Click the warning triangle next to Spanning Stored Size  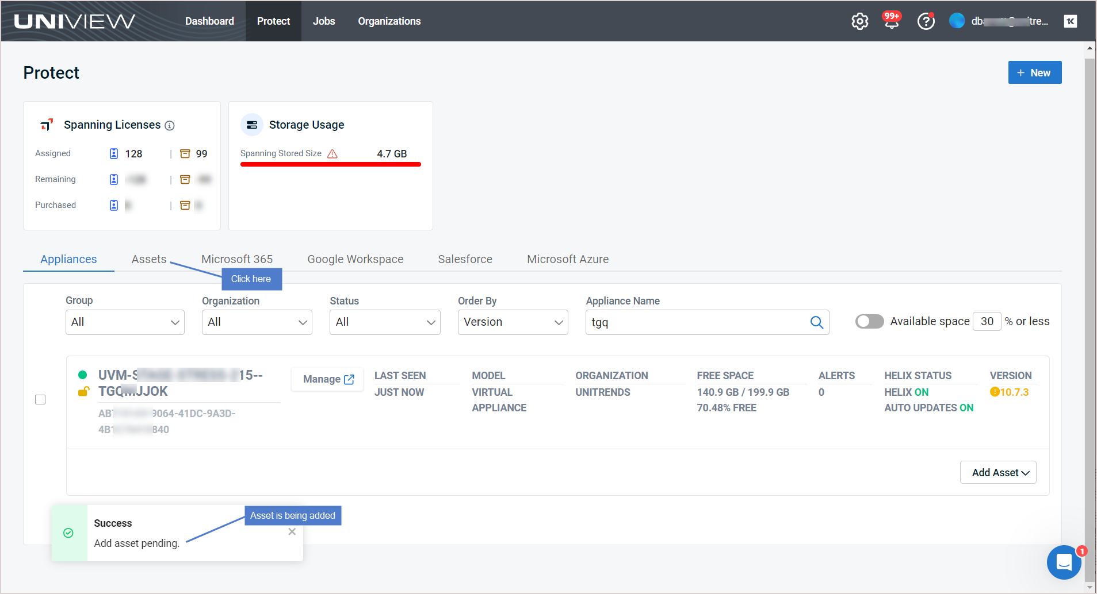click(x=332, y=153)
